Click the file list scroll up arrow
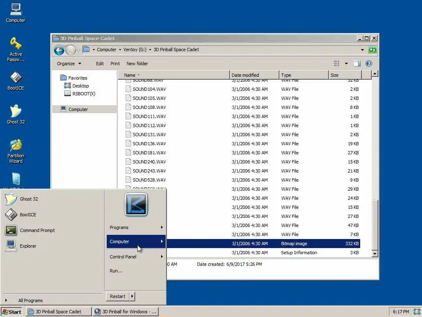This screenshot has height=317, width=422. tap(375, 73)
